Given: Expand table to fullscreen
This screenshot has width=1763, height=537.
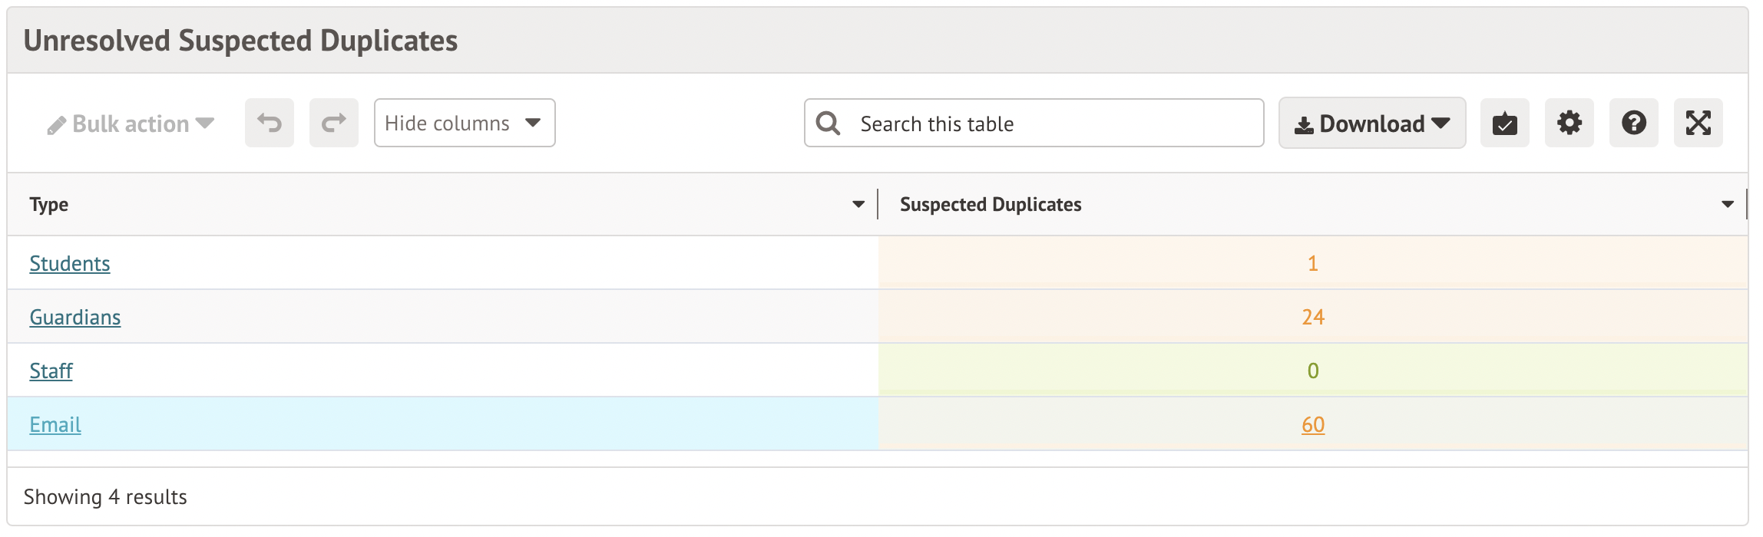Looking at the screenshot, I should point(1698,123).
